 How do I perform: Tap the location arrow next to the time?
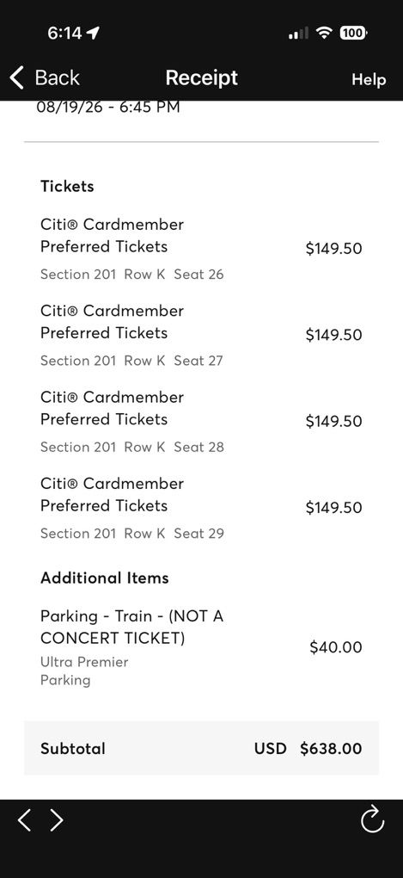(94, 34)
